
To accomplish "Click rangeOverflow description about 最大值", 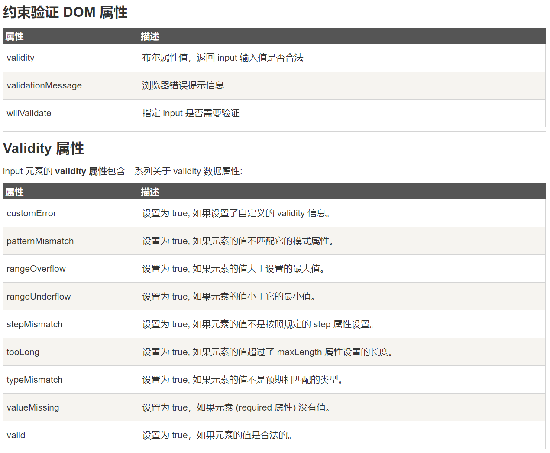I will [x=234, y=269].
